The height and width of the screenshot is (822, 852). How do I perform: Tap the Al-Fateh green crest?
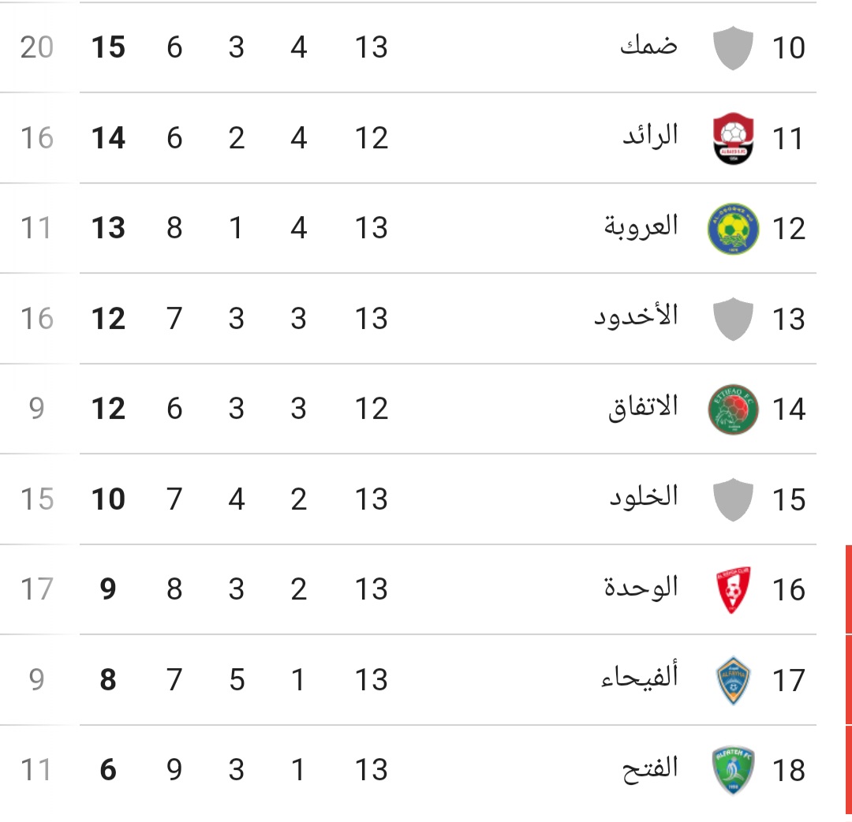[733, 770]
